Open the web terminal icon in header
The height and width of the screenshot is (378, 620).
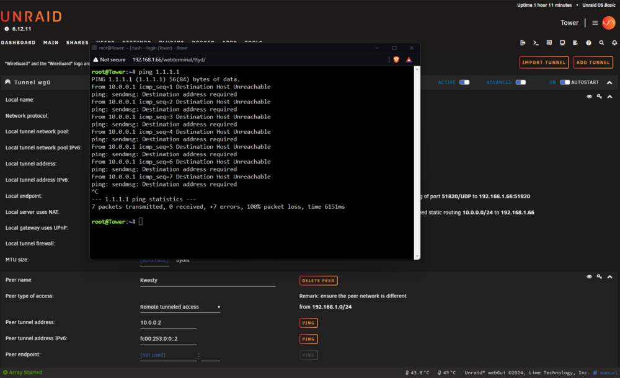[536, 43]
